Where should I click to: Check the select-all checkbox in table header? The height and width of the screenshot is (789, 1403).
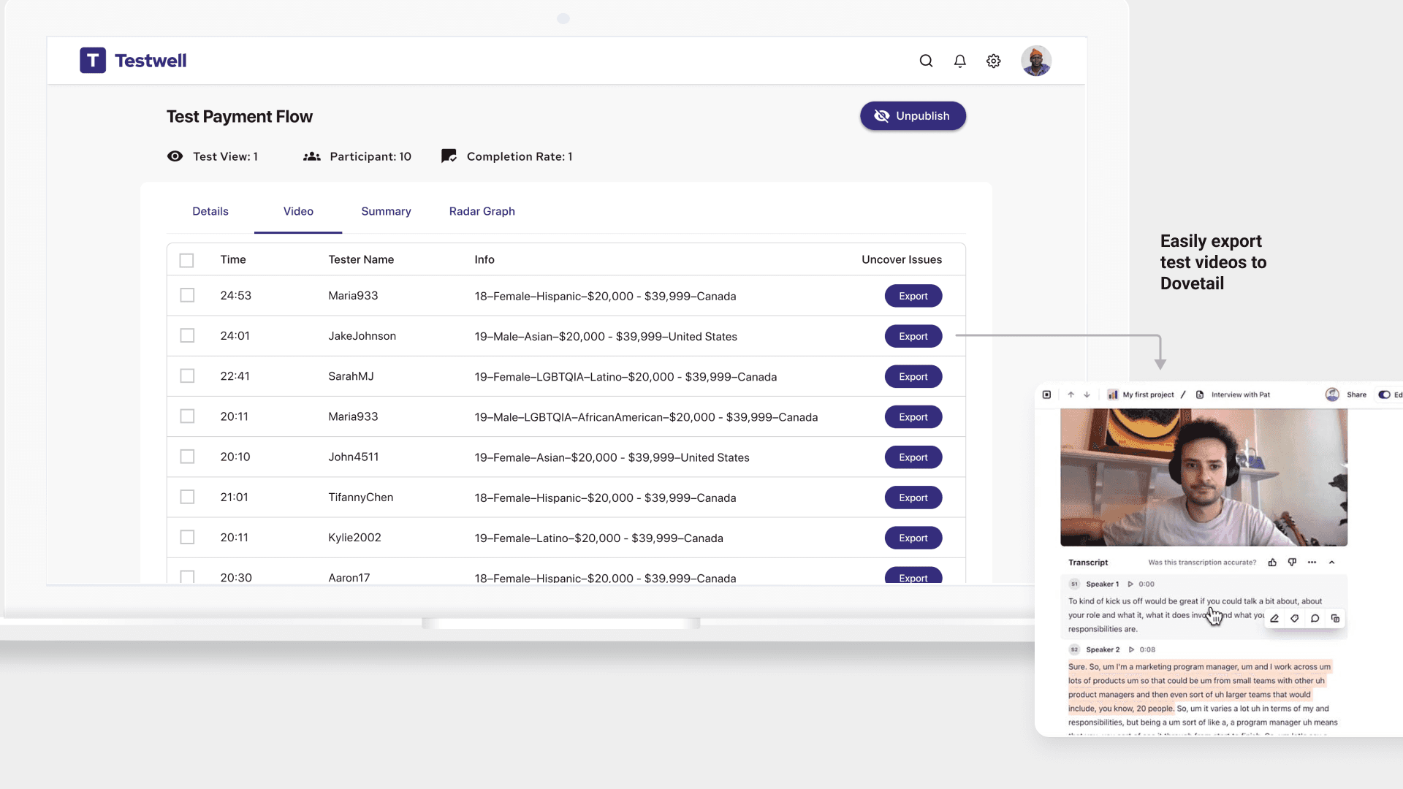(x=187, y=261)
